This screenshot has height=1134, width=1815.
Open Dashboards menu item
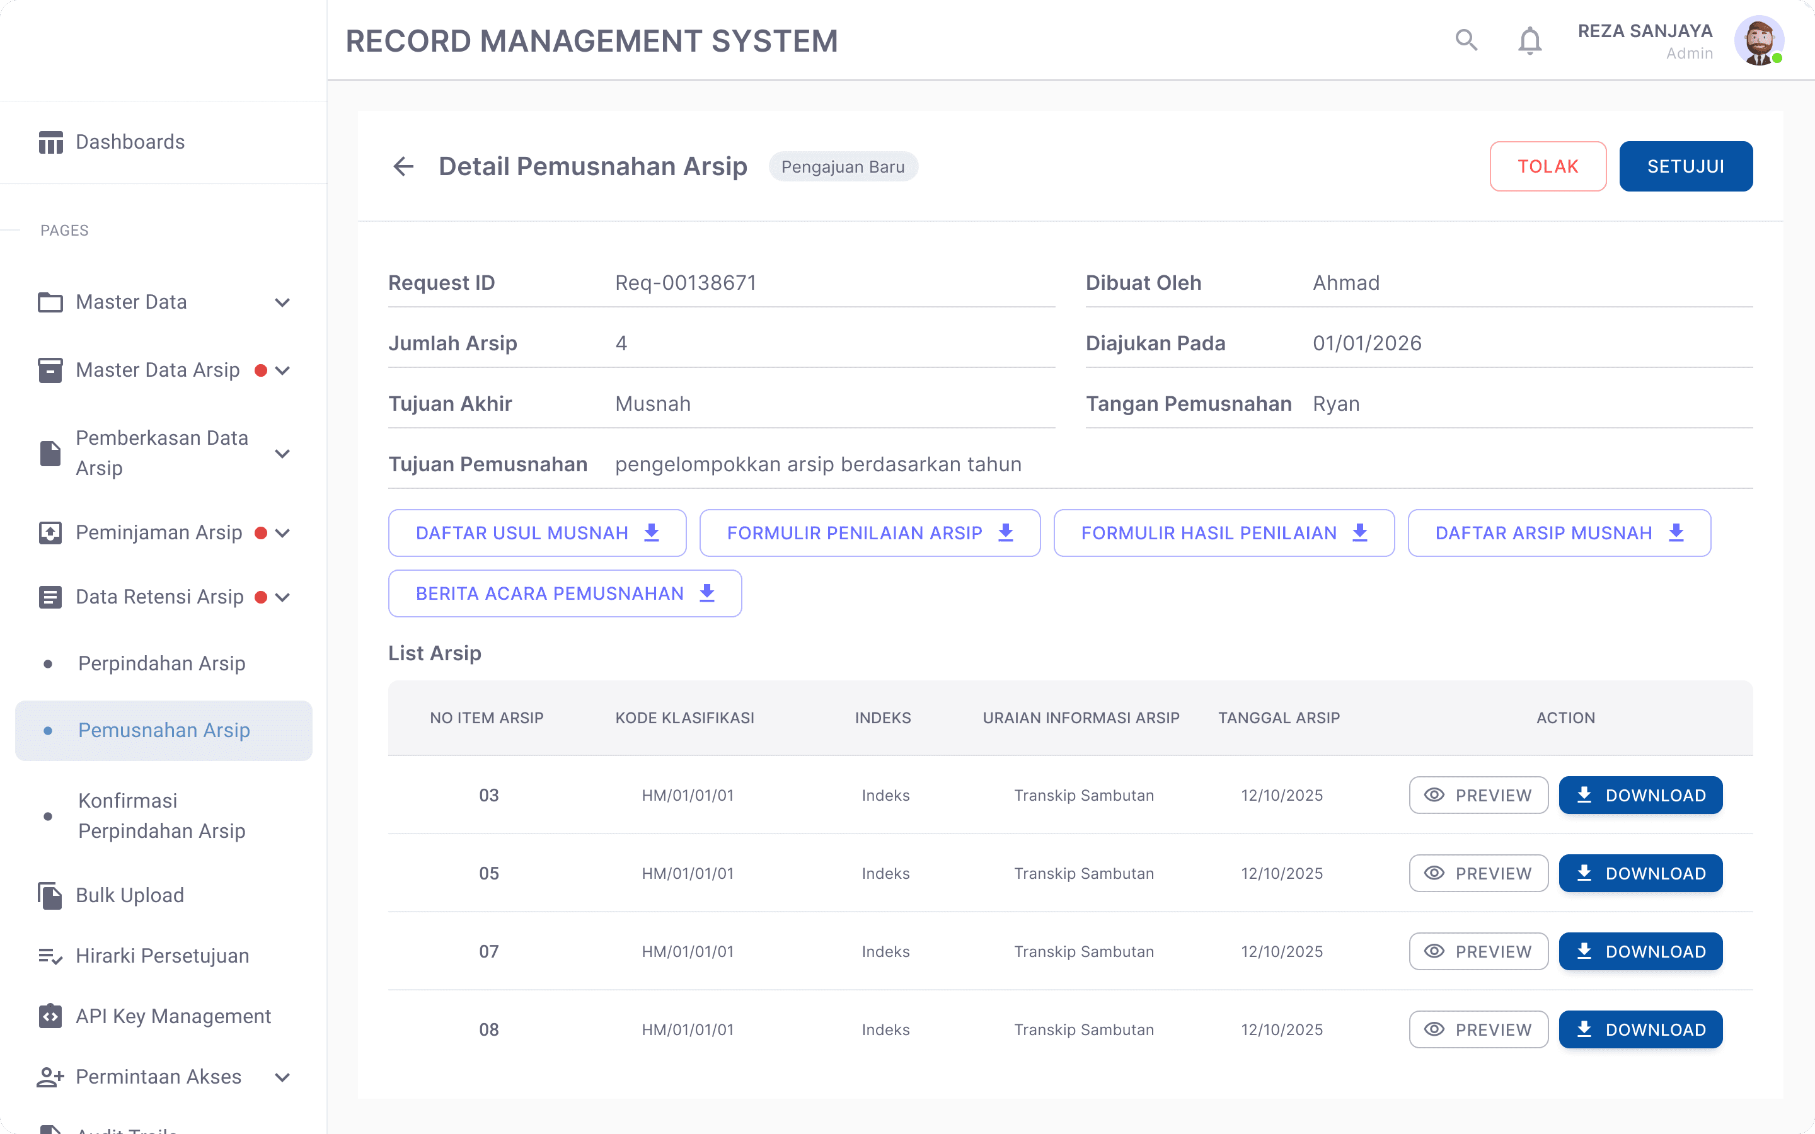(163, 142)
